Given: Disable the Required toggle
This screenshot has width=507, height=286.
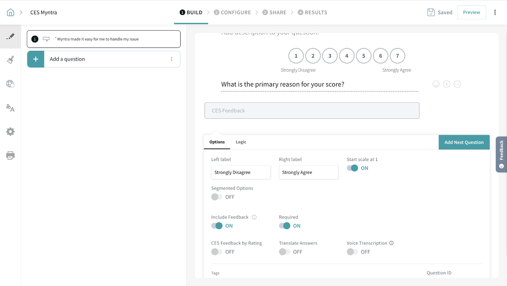Looking at the screenshot, I should pyautogui.click(x=285, y=226).
